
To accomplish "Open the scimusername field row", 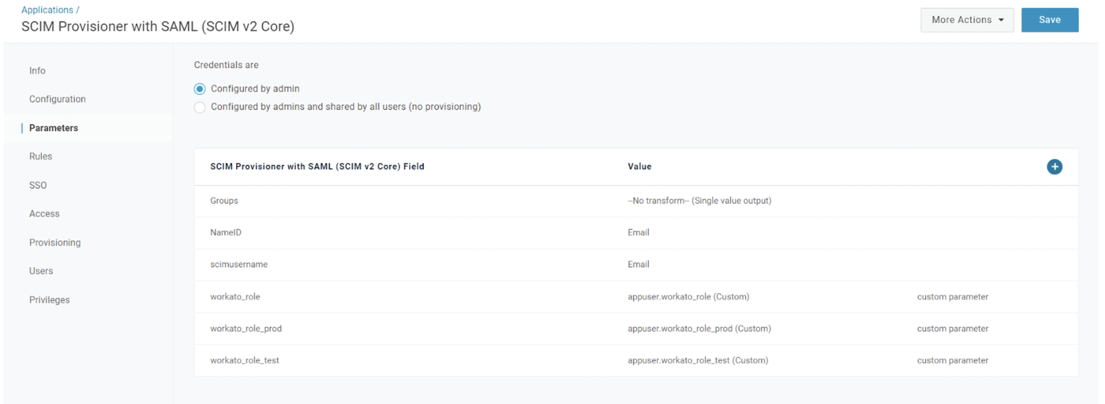I will coord(239,265).
